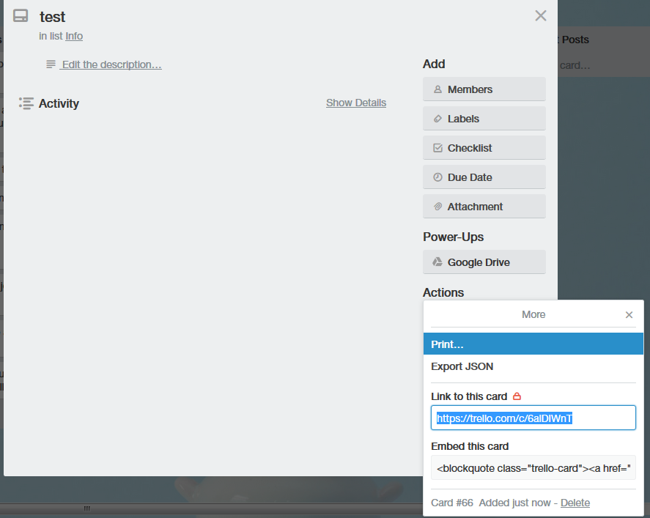The width and height of the screenshot is (650, 518).
Task: Click the Link to this card label
Action: [x=469, y=396]
